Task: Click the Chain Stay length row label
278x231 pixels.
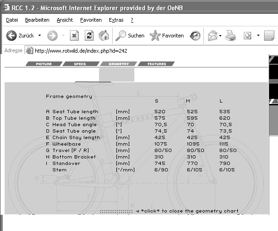Action: (x=76, y=138)
